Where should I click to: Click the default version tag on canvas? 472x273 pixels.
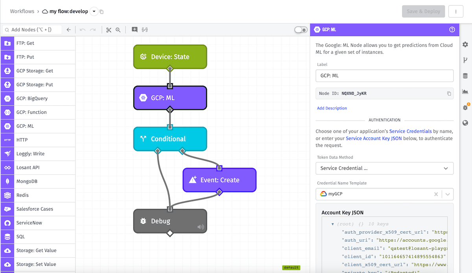(x=291, y=268)
